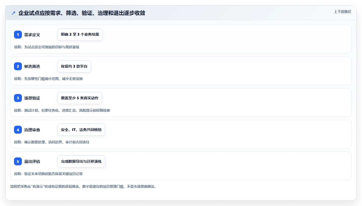Click the step 1 number badge
362x206 pixels.
pyautogui.click(x=18, y=35)
